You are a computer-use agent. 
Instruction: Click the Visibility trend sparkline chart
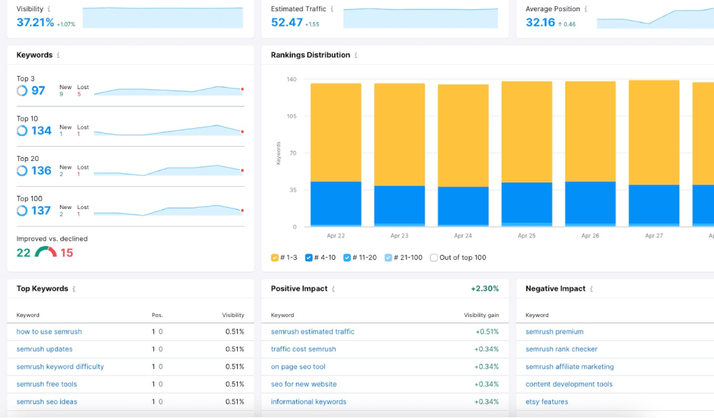162,17
